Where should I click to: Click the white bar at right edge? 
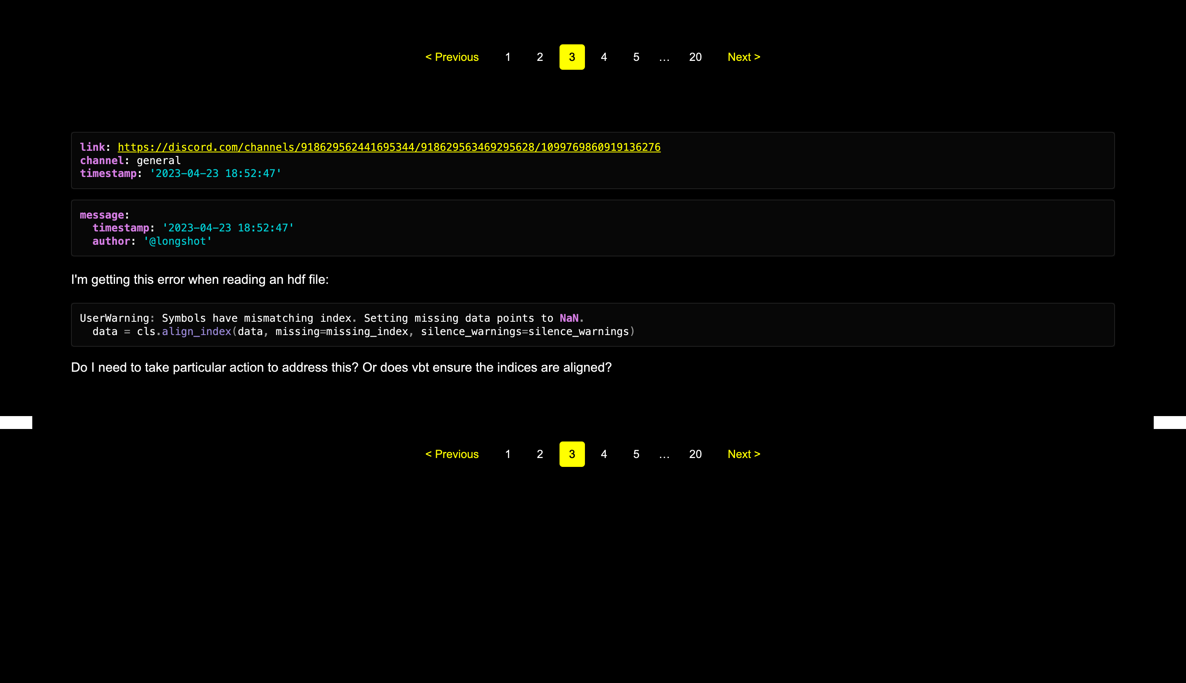pos(1169,422)
